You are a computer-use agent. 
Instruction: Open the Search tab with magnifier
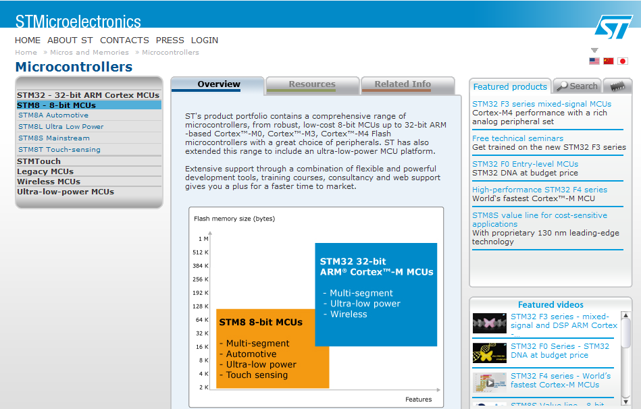pyautogui.click(x=578, y=86)
